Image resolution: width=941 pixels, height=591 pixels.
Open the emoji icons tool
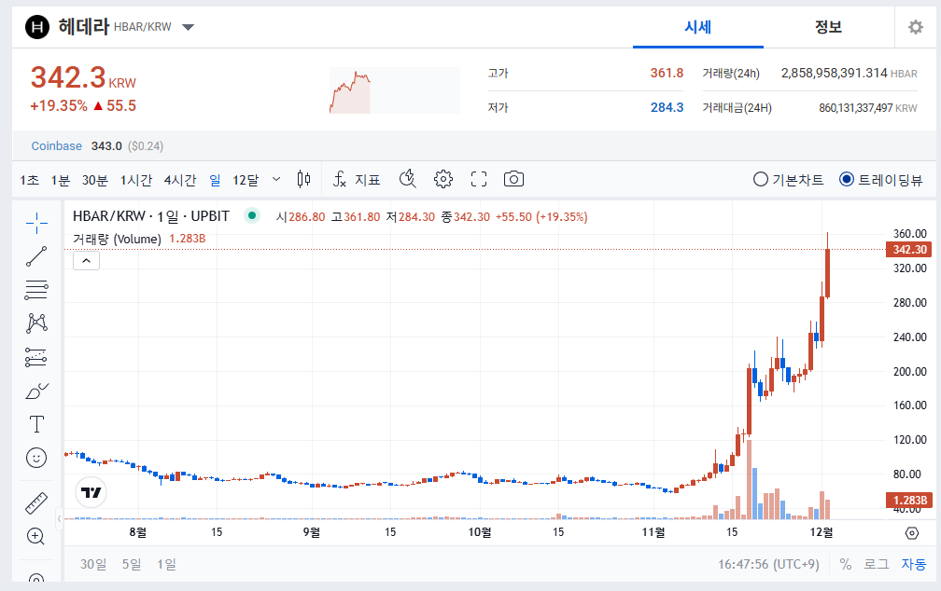[x=36, y=458]
